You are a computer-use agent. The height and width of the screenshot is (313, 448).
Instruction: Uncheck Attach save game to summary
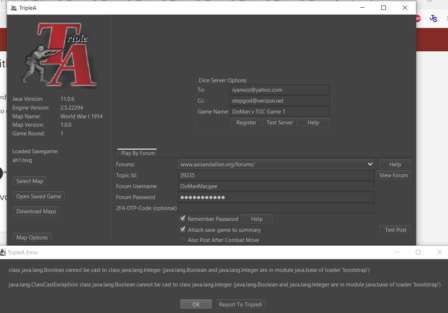pyautogui.click(x=183, y=230)
